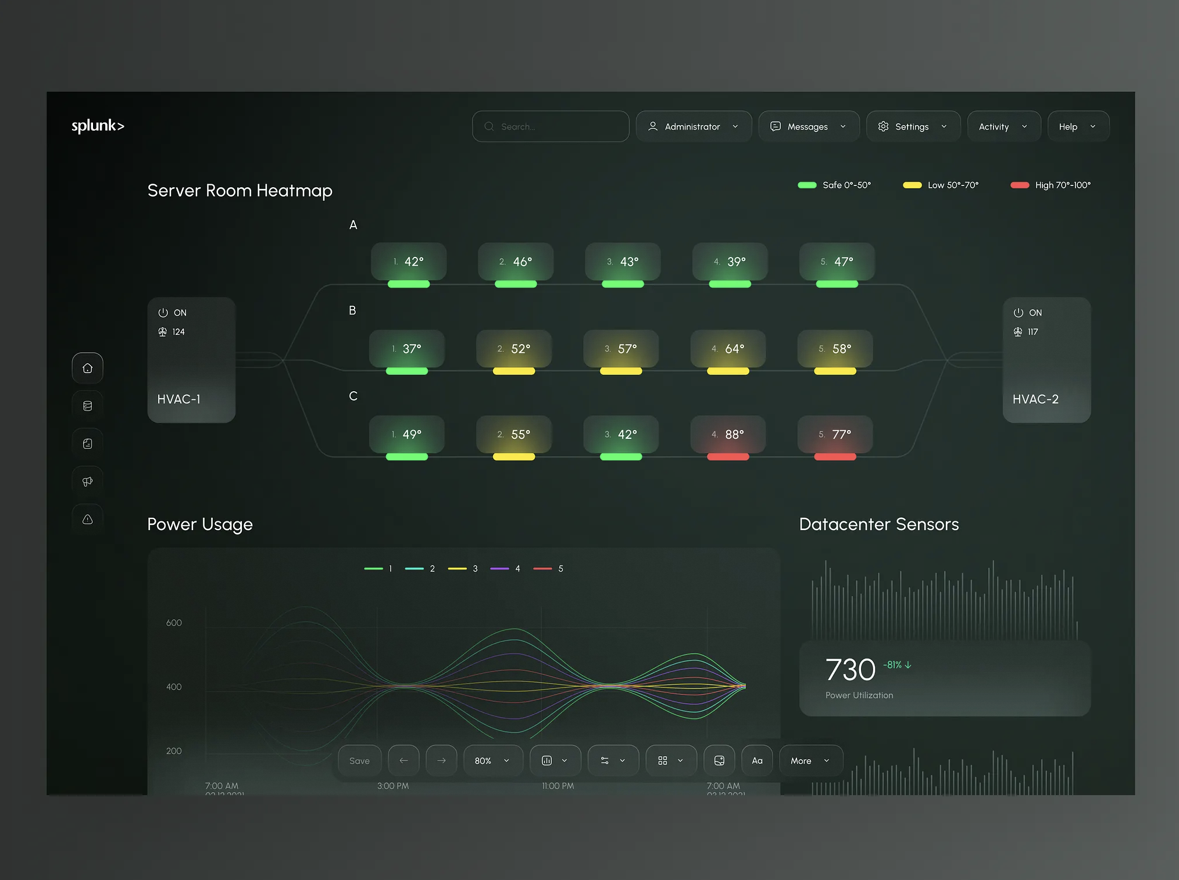The image size is (1179, 880).
Task: Select the Home icon in the sidebar
Action: coord(87,367)
